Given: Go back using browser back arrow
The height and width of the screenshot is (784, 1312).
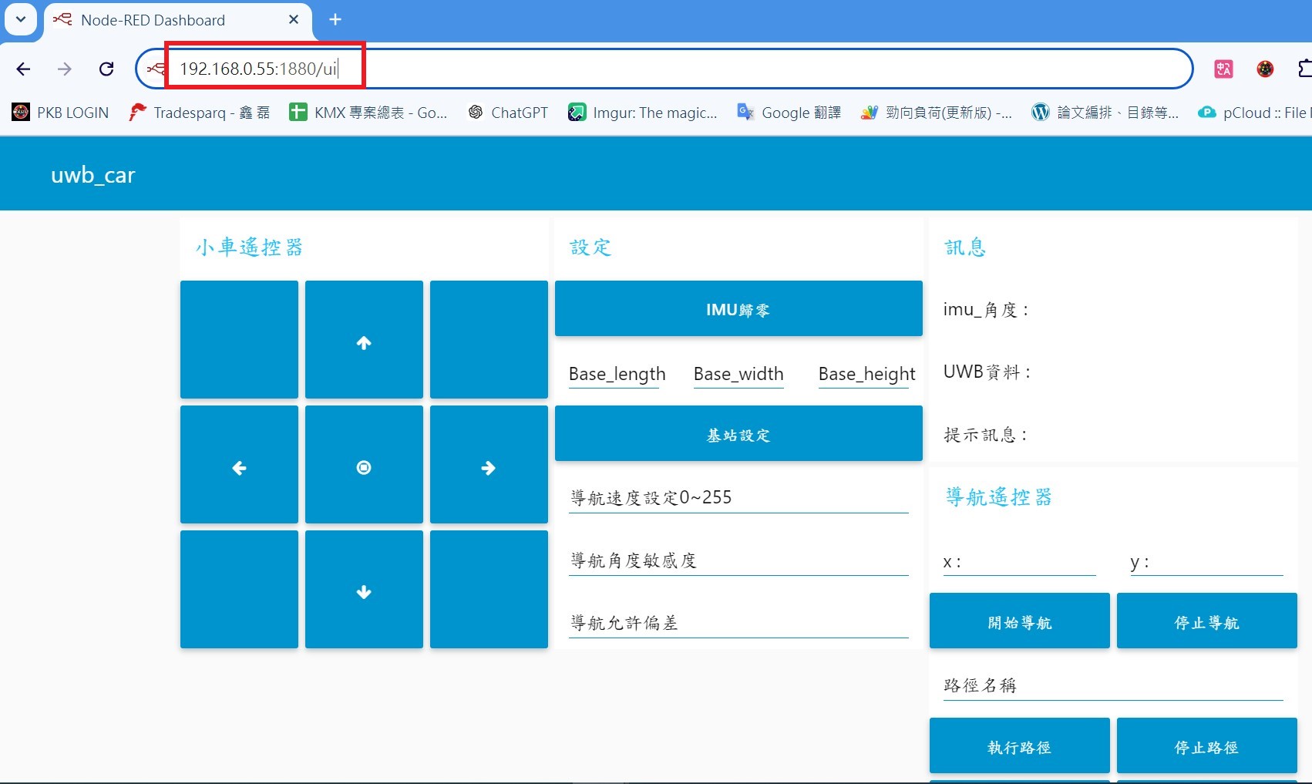Looking at the screenshot, I should (x=23, y=69).
